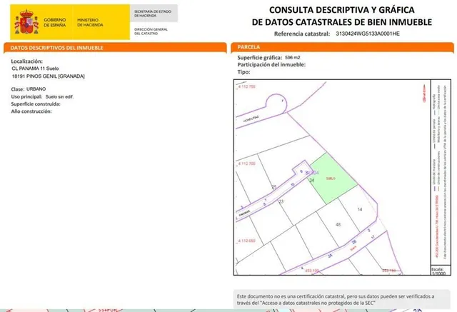457x312 pixels.
Task: Click the '4.112.750' coordinate label
Action: point(246,86)
